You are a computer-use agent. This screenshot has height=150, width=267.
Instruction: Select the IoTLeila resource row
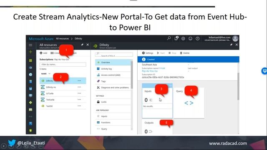pyautogui.click(x=63, y=93)
